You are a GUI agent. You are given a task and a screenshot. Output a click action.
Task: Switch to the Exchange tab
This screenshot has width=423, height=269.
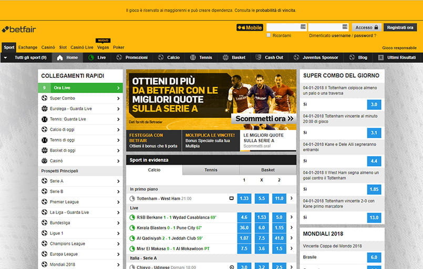(x=28, y=47)
